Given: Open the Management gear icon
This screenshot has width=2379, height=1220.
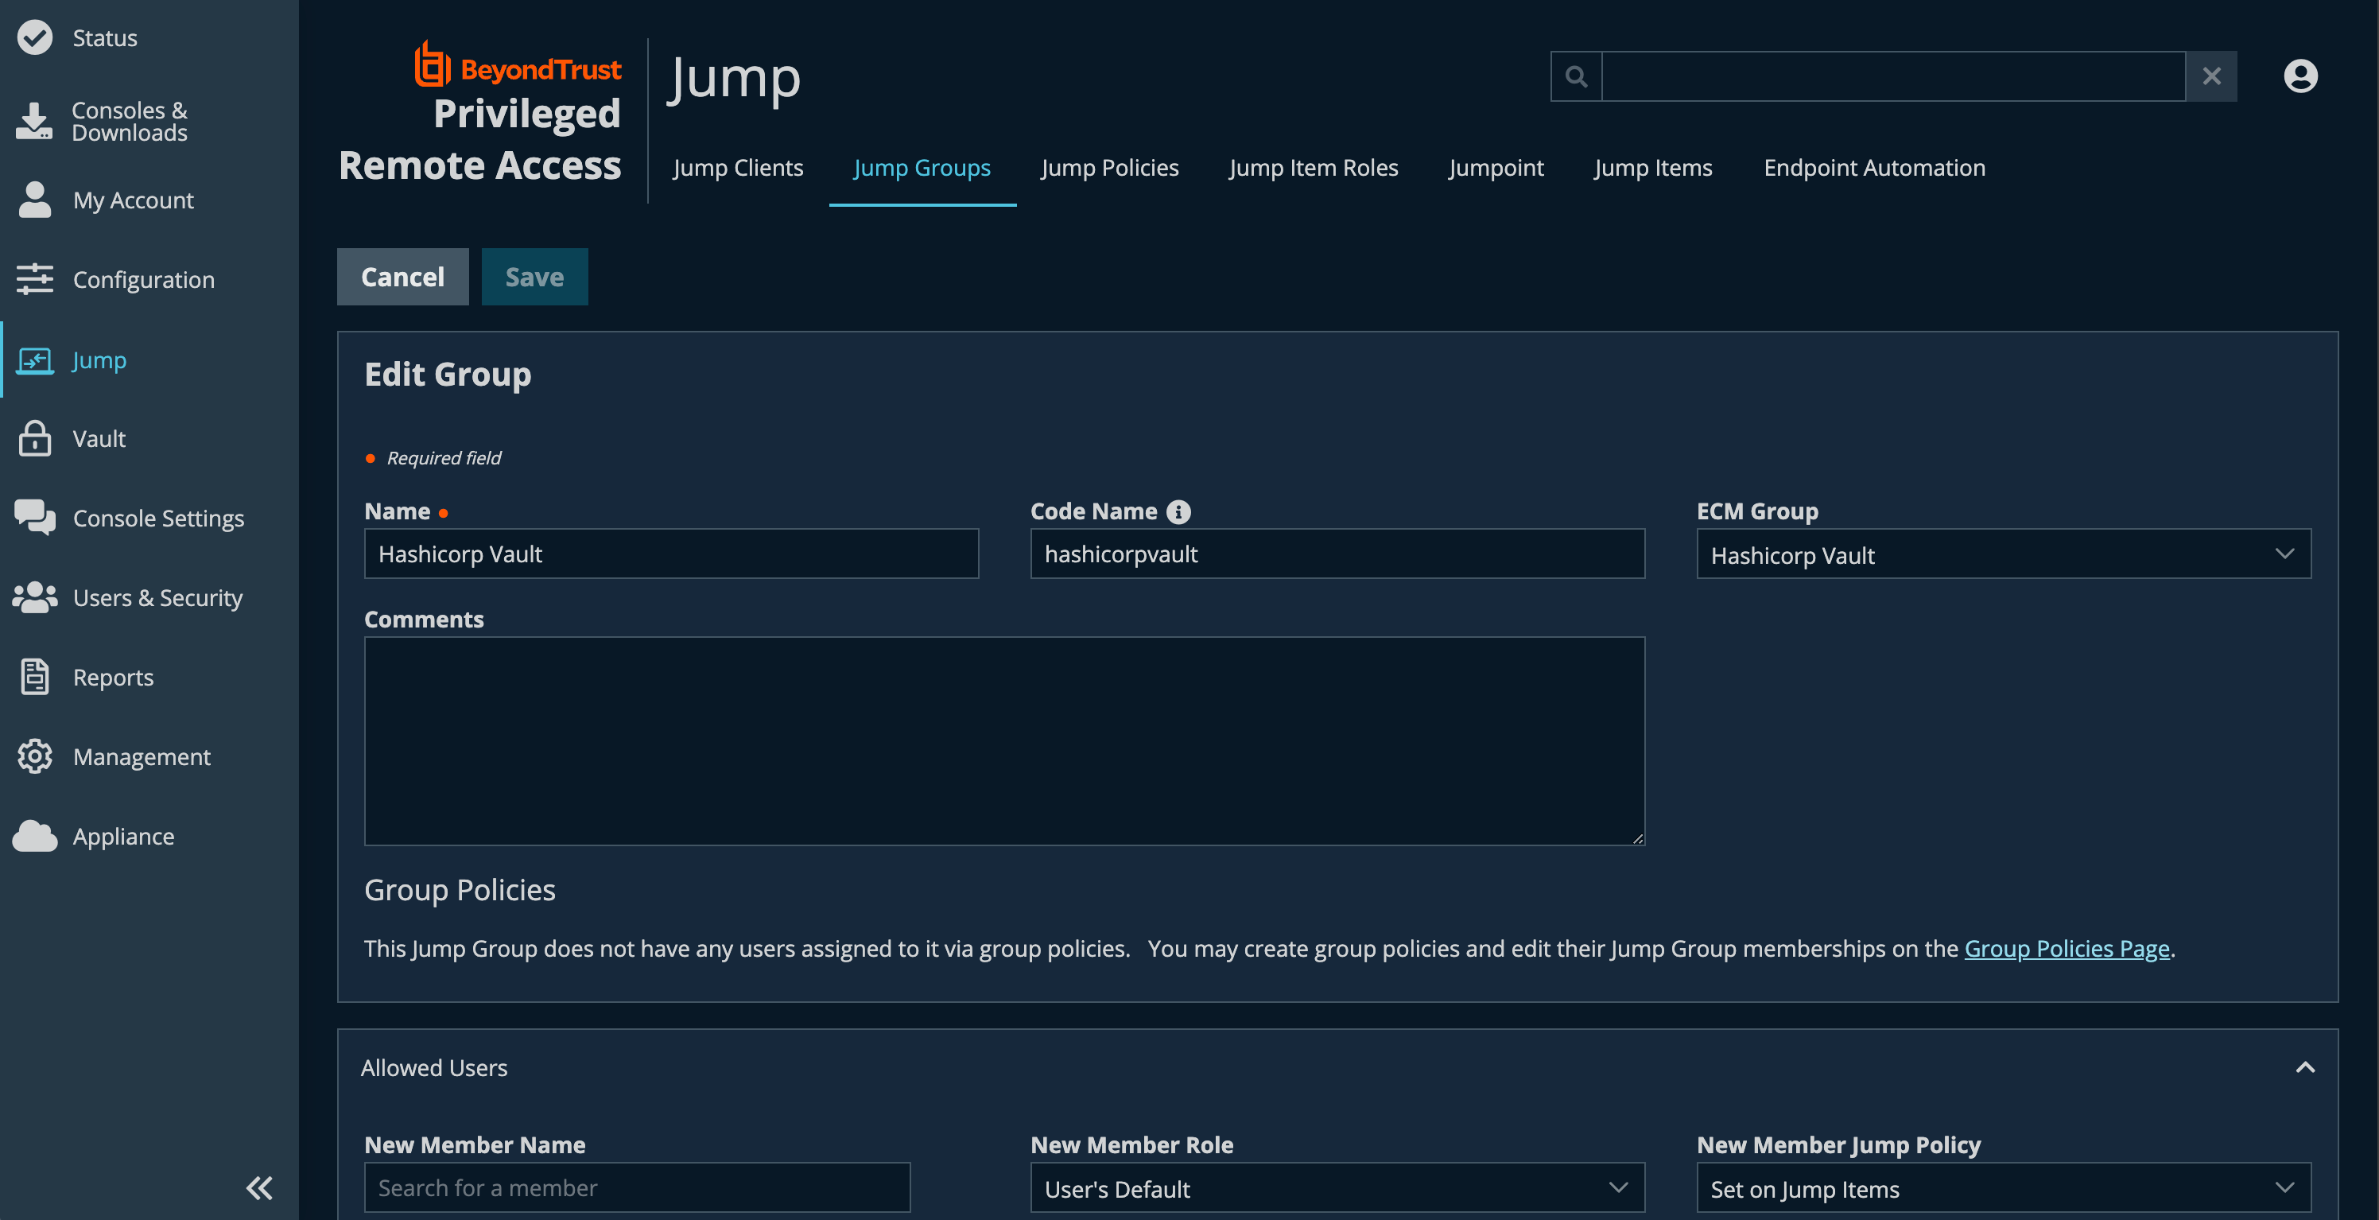Looking at the screenshot, I should (x=35, y=756).
